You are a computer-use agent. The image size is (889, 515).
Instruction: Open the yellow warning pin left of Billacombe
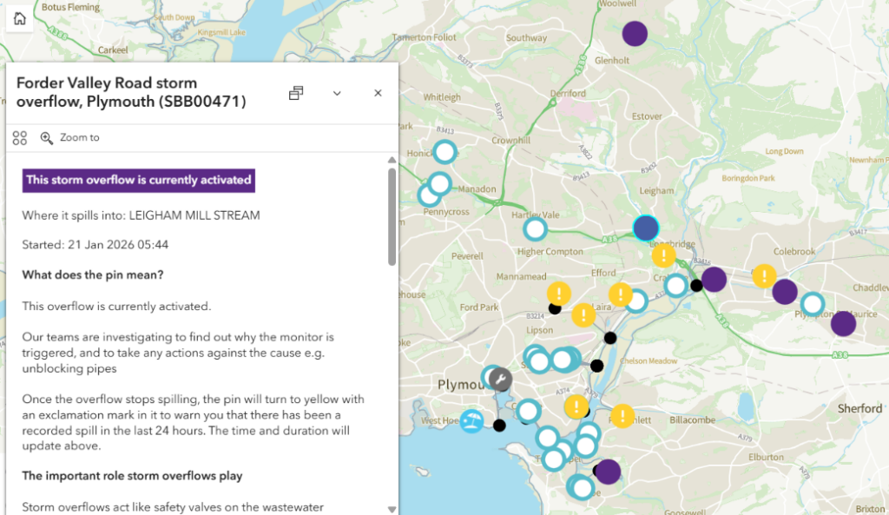point(622,416)
